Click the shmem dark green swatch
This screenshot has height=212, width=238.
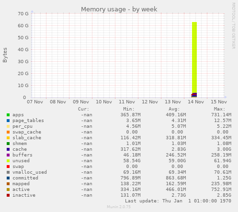pos(8,144)
